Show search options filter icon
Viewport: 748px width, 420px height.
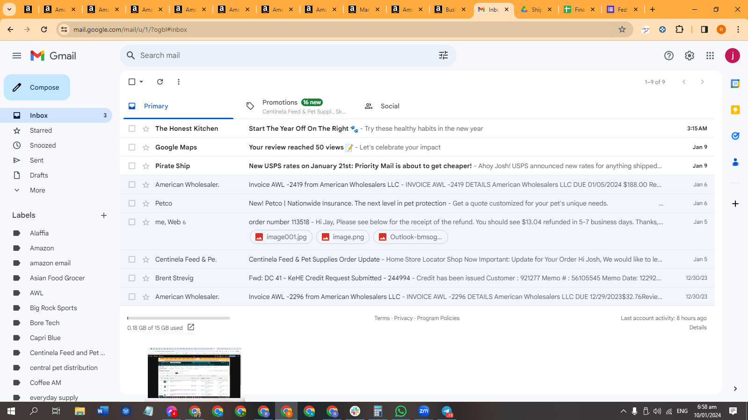[x=443, y=55]
